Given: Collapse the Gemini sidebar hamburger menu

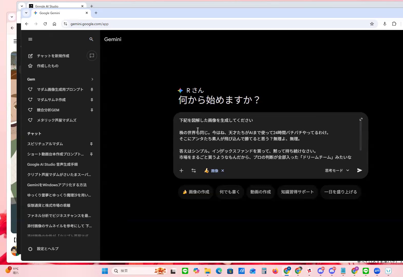Looking at the screenshot, I should (30, 39).
